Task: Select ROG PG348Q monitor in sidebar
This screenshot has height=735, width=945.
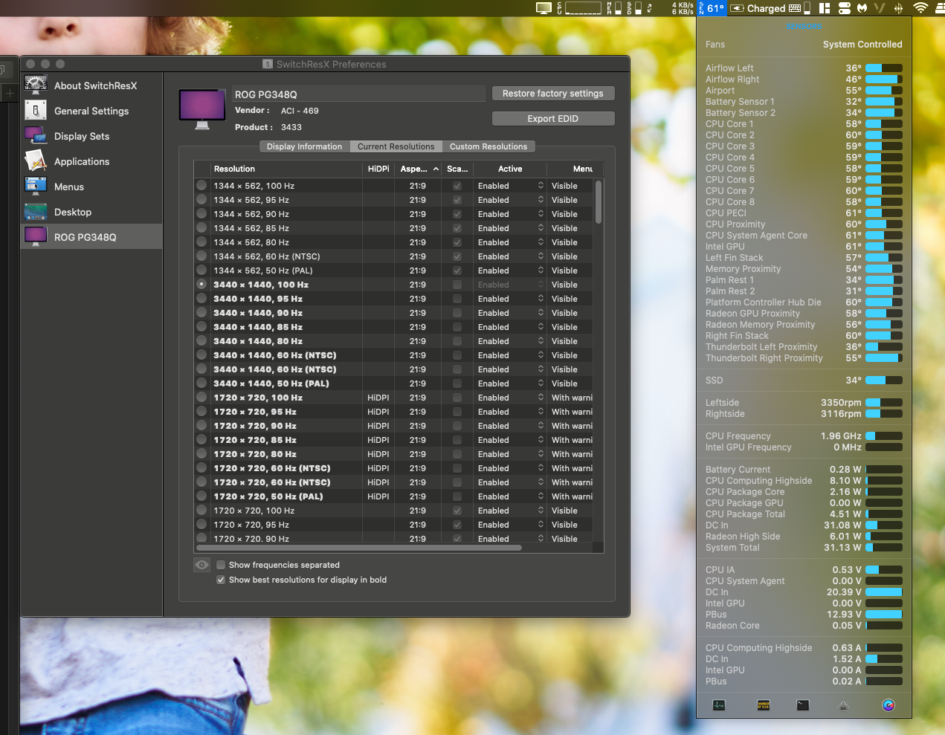Action: 91,237
